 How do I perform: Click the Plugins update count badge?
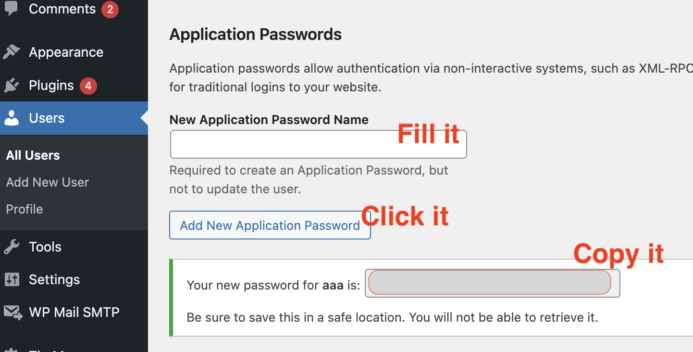pyautogui.click(x=88, y=86)
